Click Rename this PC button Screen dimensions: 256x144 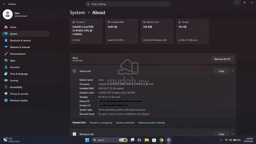pos(222,59)
